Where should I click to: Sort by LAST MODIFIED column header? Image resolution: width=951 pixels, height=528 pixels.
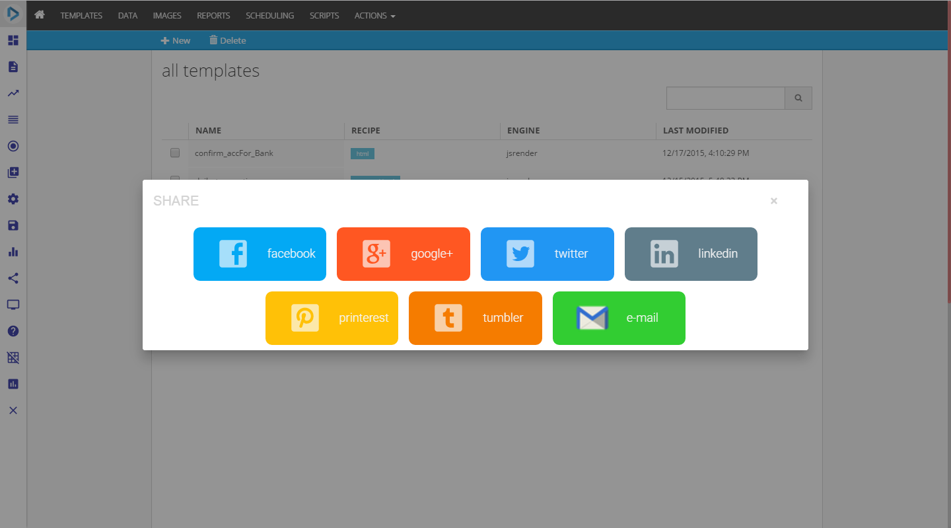point(695,131)
